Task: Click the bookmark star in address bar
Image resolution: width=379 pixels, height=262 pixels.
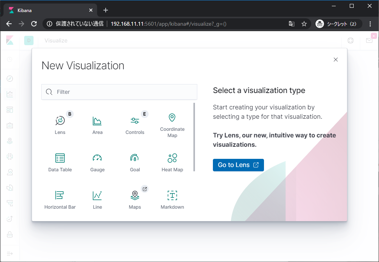Action: 304,24
